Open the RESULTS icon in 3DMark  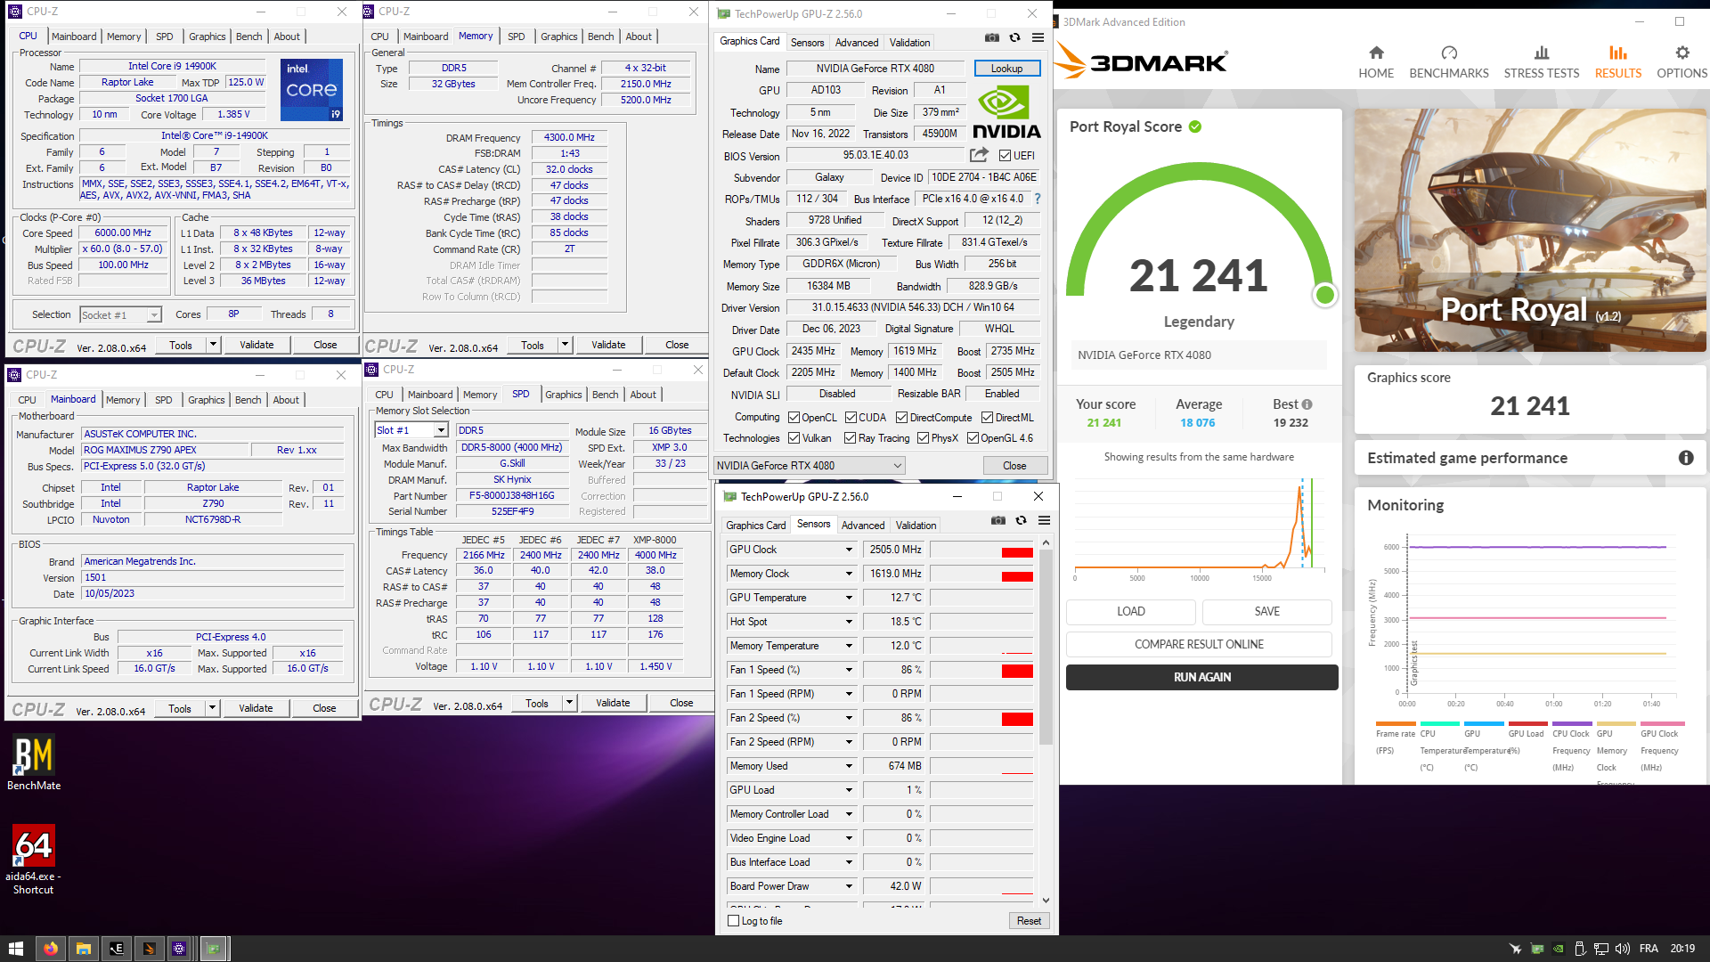point(1618,53)
